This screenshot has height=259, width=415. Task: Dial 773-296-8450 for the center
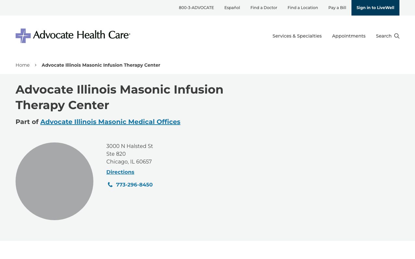[134, 185]
